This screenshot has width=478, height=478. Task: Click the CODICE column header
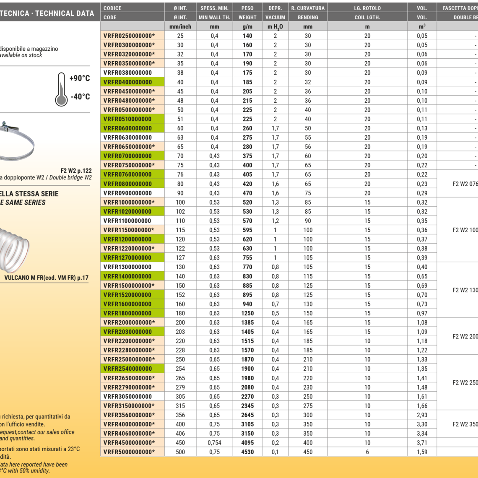112,8
